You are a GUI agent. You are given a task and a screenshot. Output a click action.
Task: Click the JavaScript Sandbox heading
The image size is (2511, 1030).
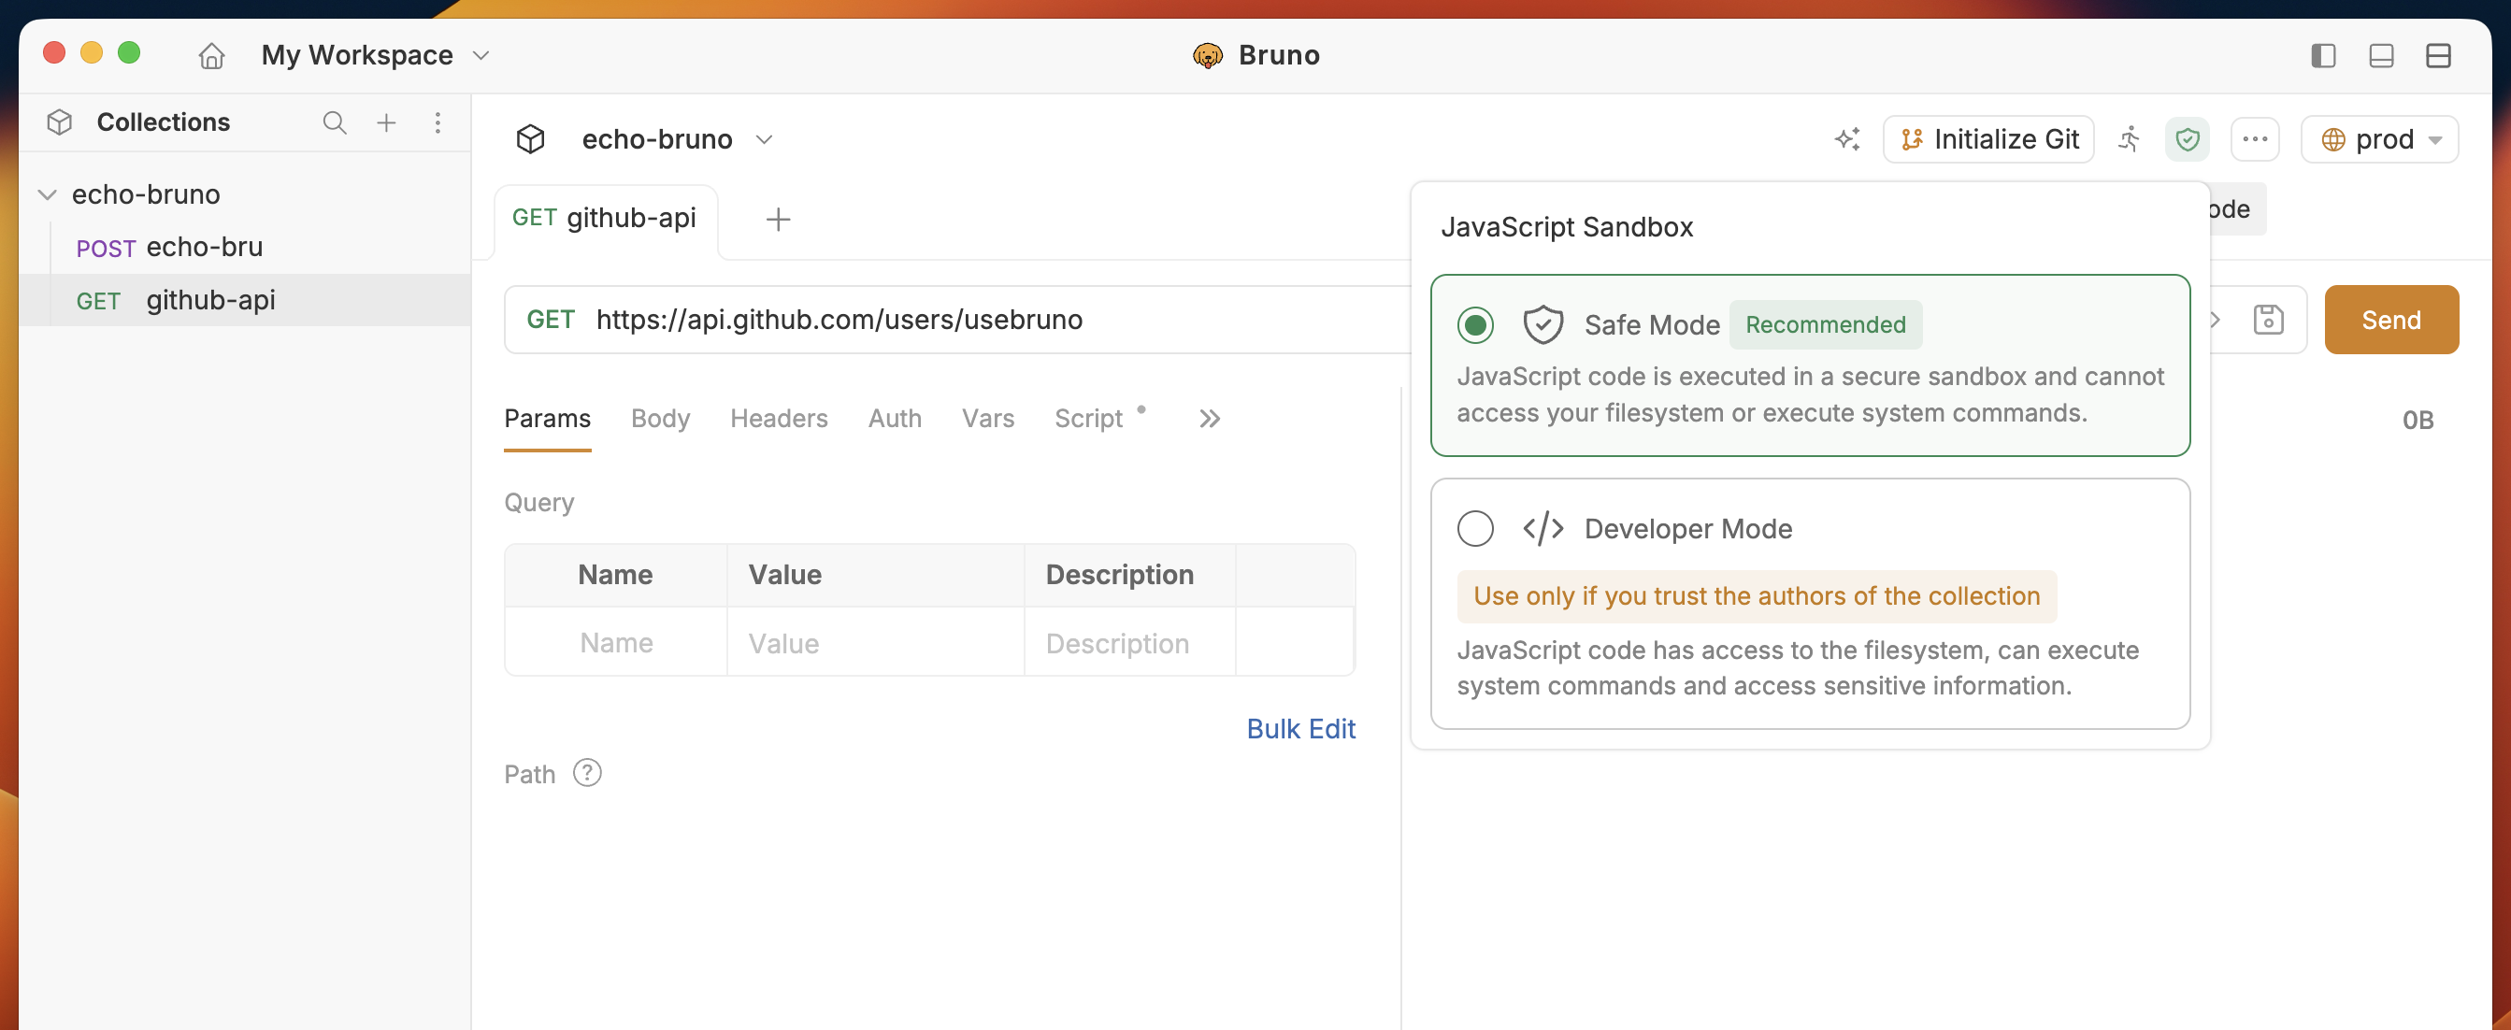click(1567, 227)
